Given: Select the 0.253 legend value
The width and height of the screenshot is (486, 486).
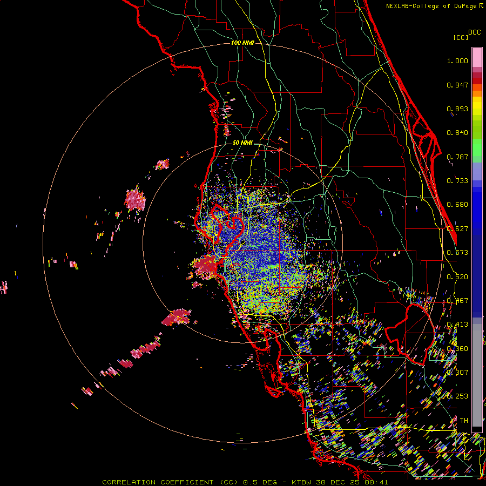Looking at the screenshot, I should pos(457,396).
